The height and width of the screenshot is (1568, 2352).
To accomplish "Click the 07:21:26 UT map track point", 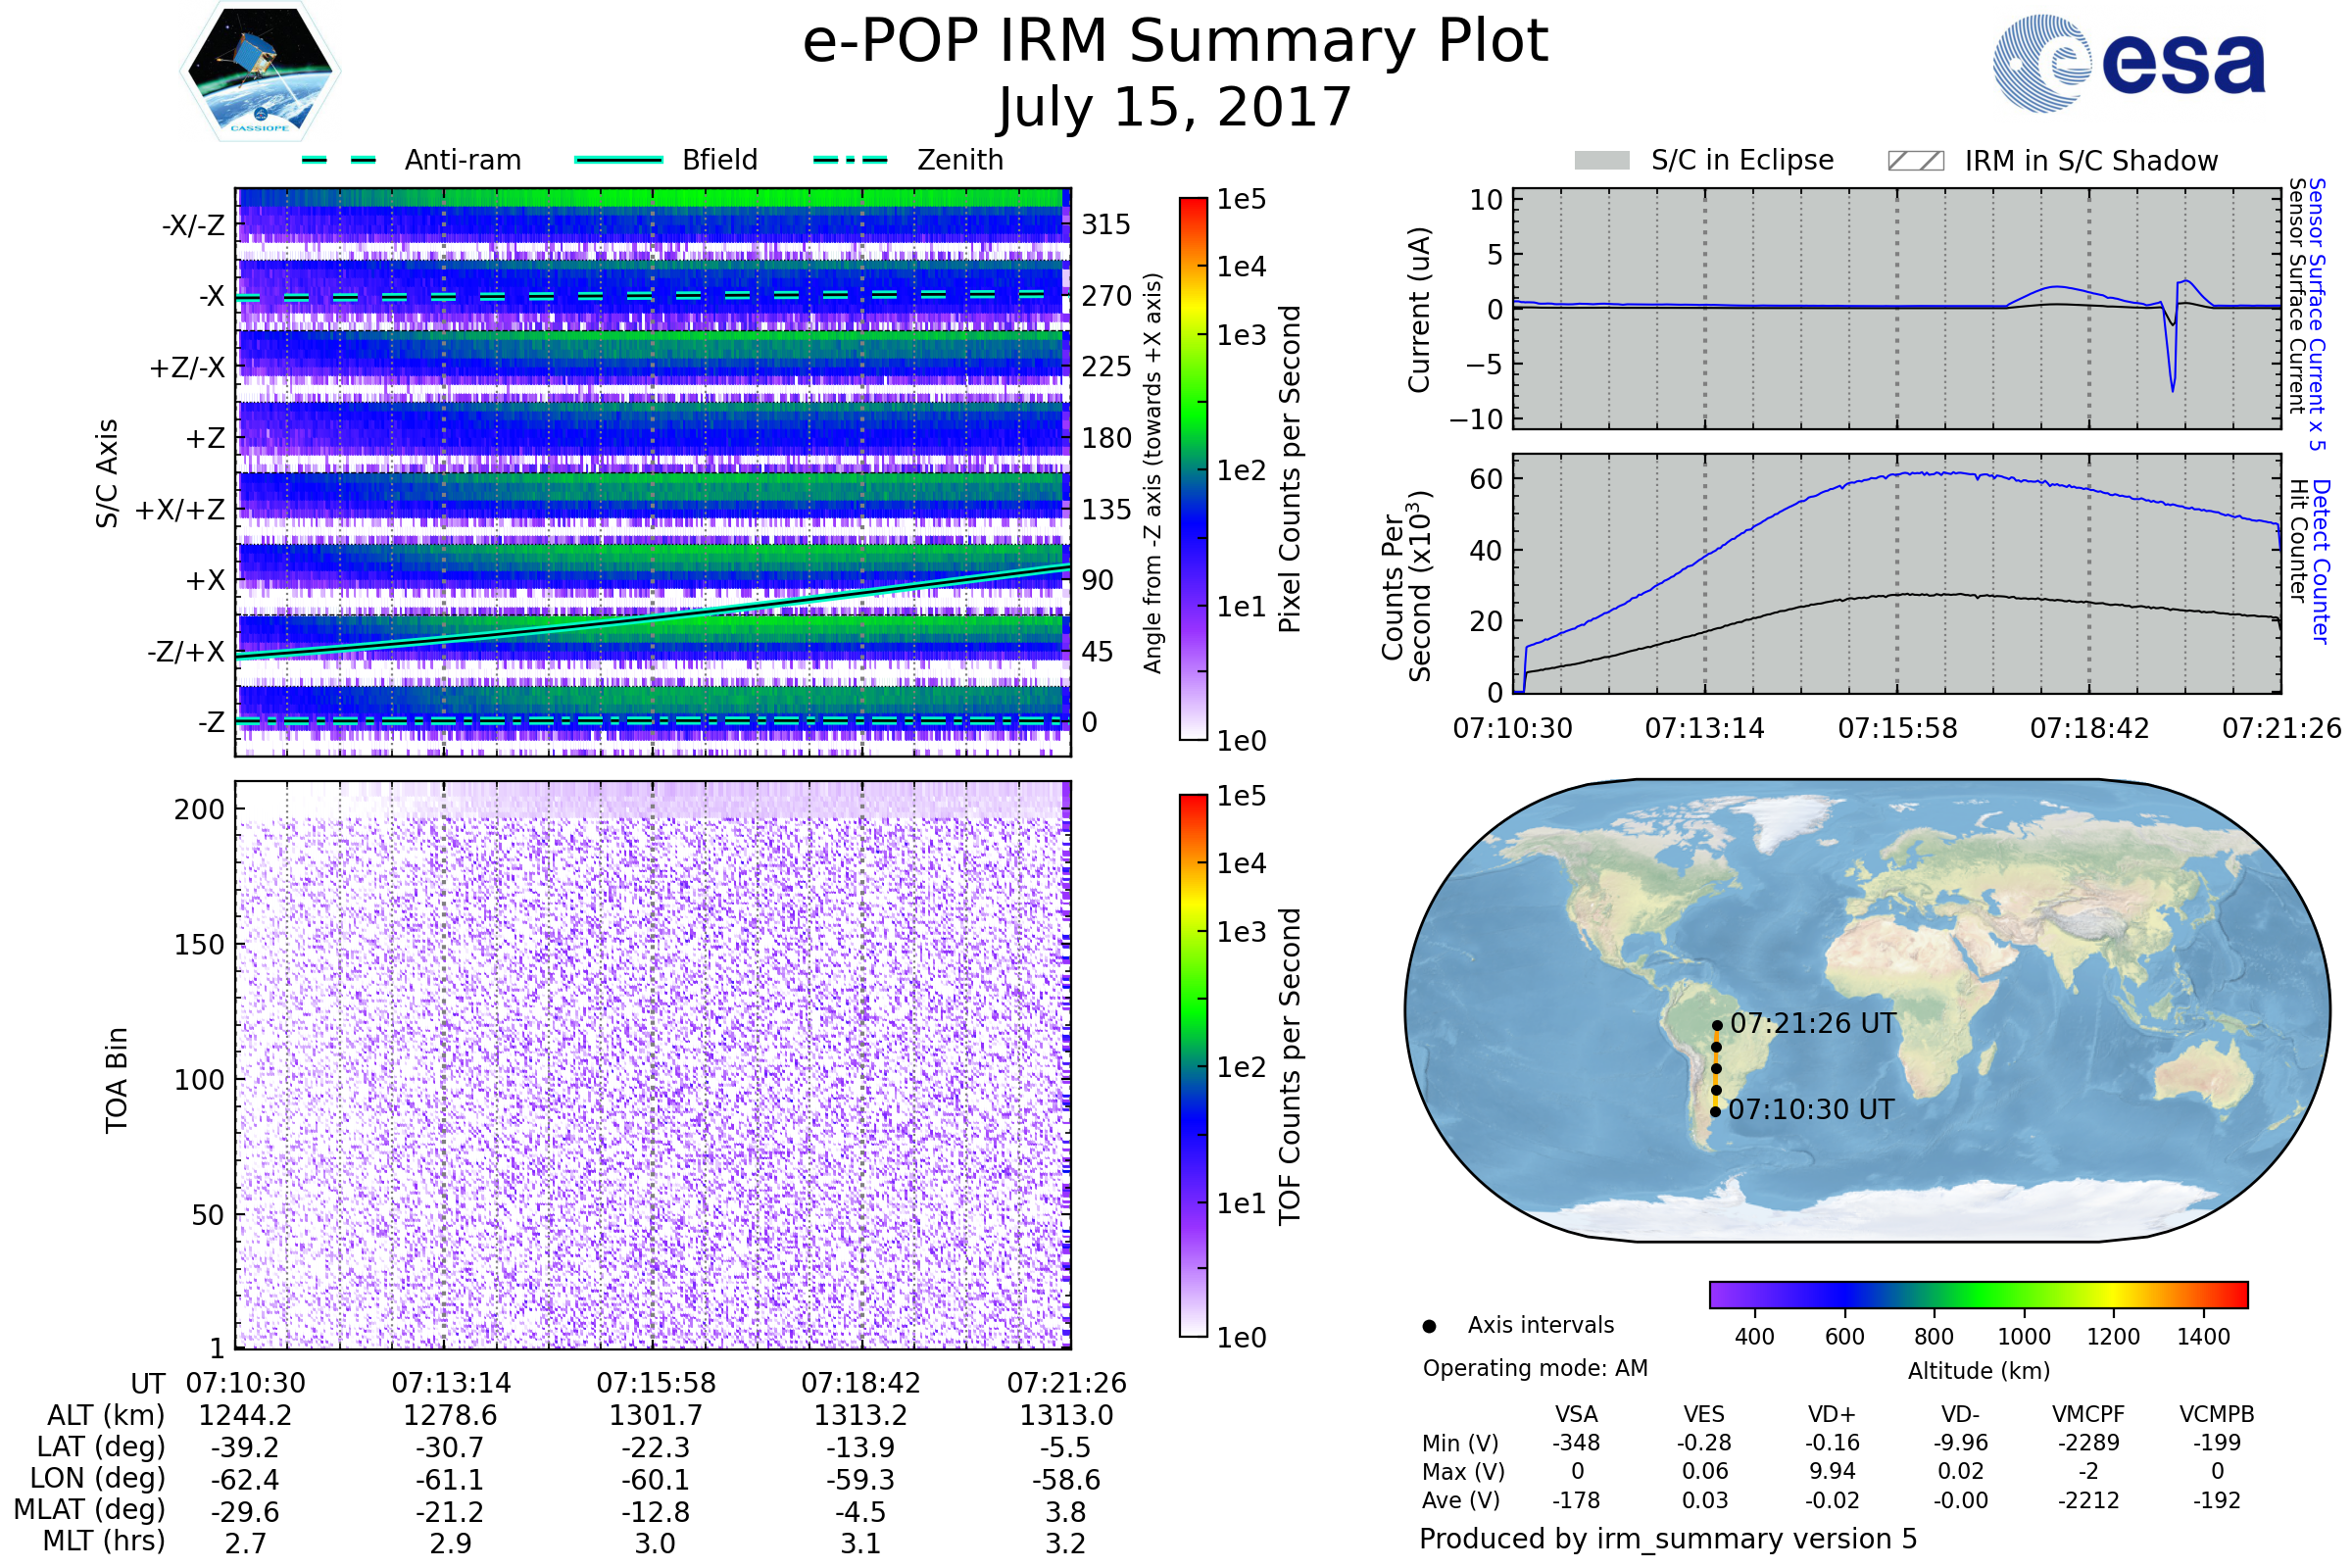I will (x=1717, y=1025).
